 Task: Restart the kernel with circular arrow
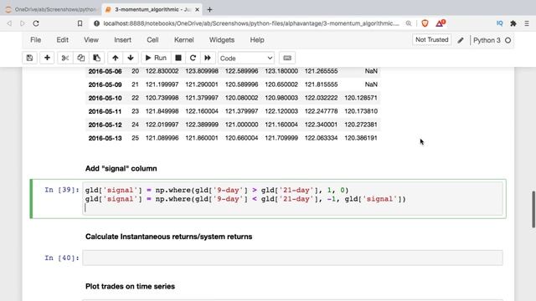tap(193, 58)
